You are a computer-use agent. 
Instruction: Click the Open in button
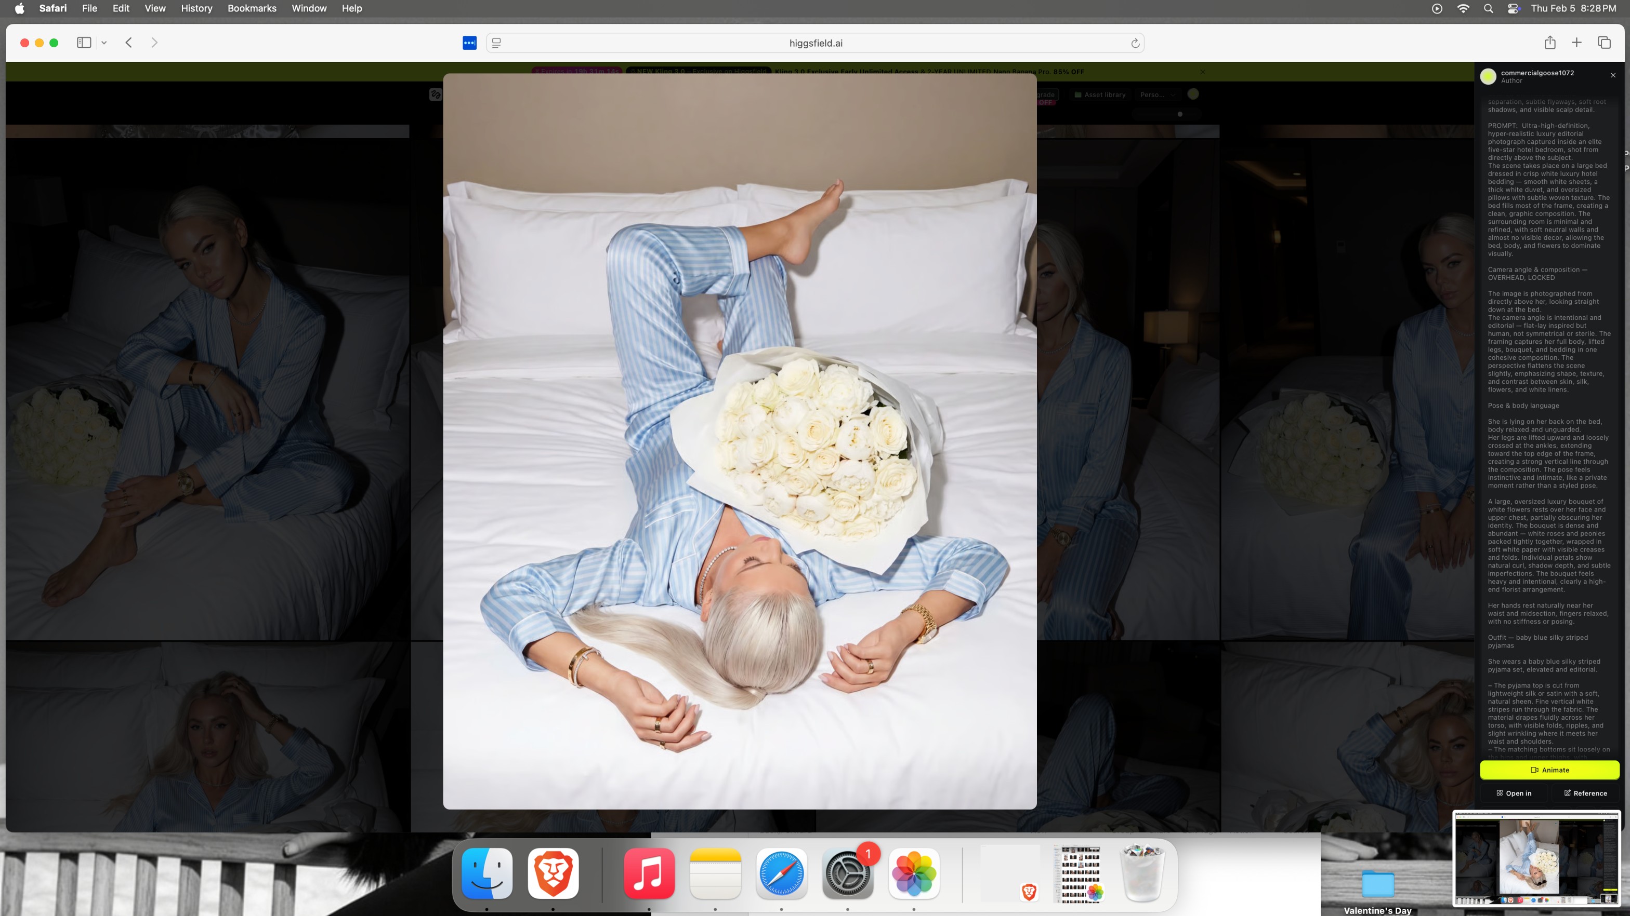click(1514, 793)
